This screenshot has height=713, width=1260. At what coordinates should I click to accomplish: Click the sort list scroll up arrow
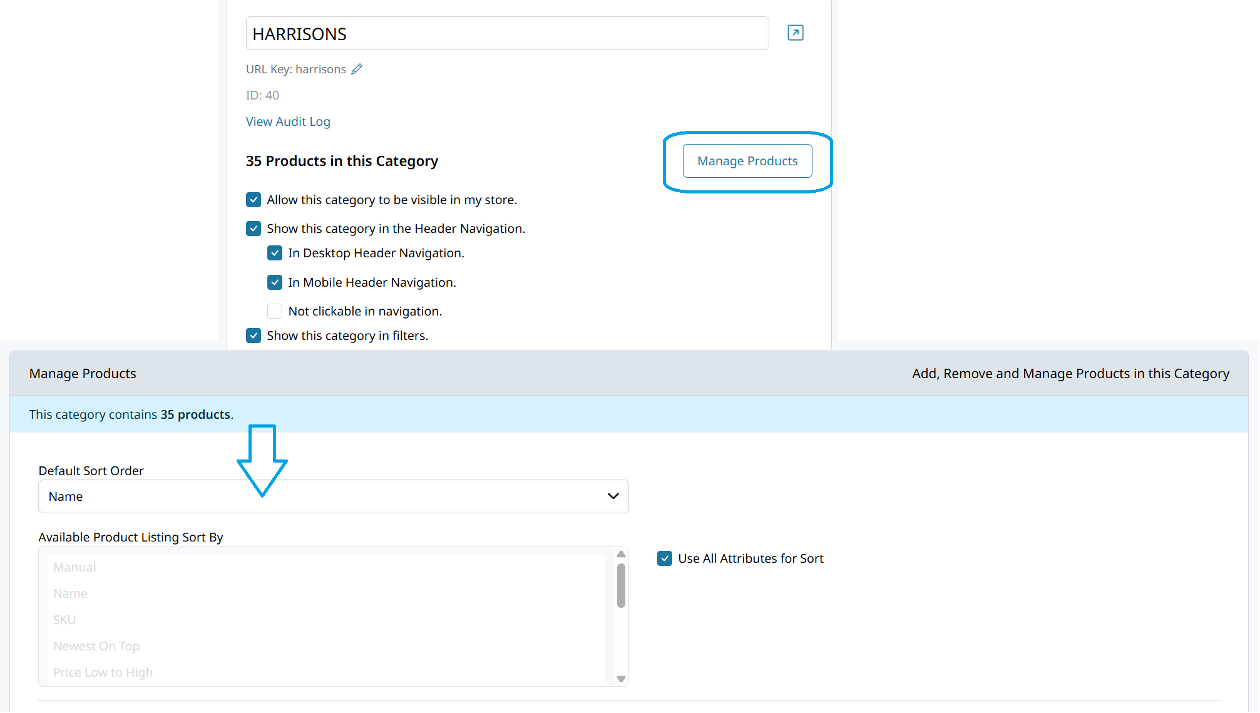tap(621, 555)
